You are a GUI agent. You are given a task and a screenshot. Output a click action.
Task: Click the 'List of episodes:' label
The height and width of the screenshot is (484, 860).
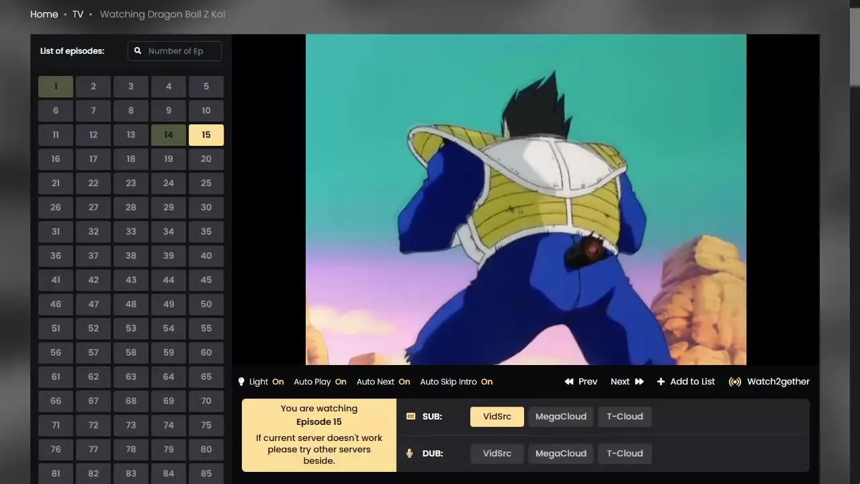pos(72,51)
